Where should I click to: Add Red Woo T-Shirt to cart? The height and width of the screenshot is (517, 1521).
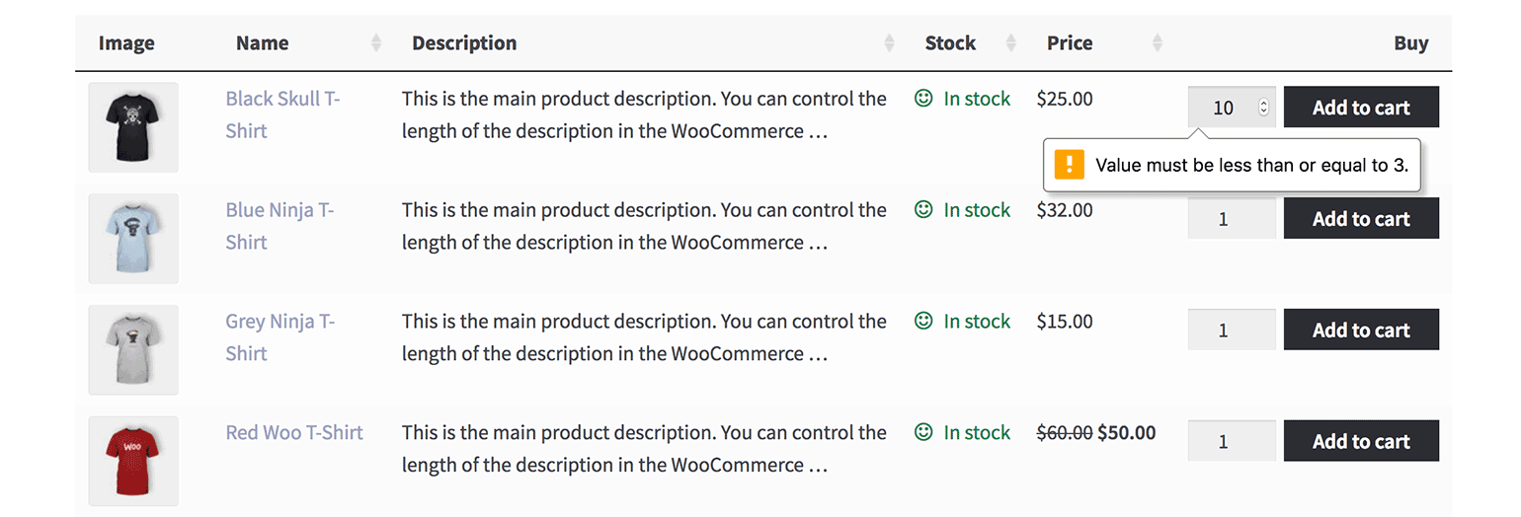[1361, 441]
